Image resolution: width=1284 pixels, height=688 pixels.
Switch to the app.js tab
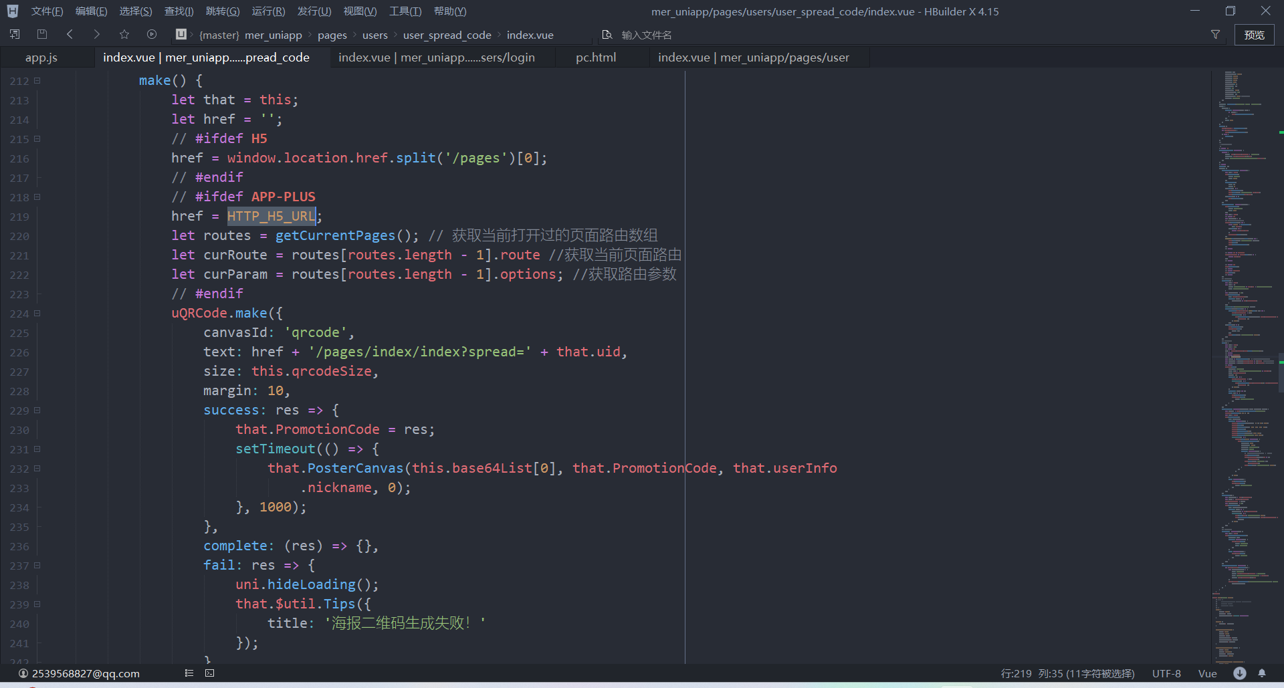point(41,58)
